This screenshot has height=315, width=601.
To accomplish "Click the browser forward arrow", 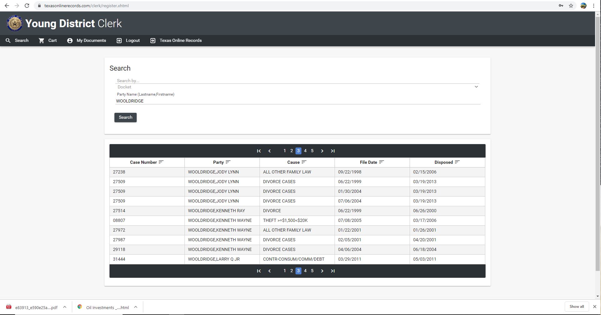I will [x=17, y=6].
